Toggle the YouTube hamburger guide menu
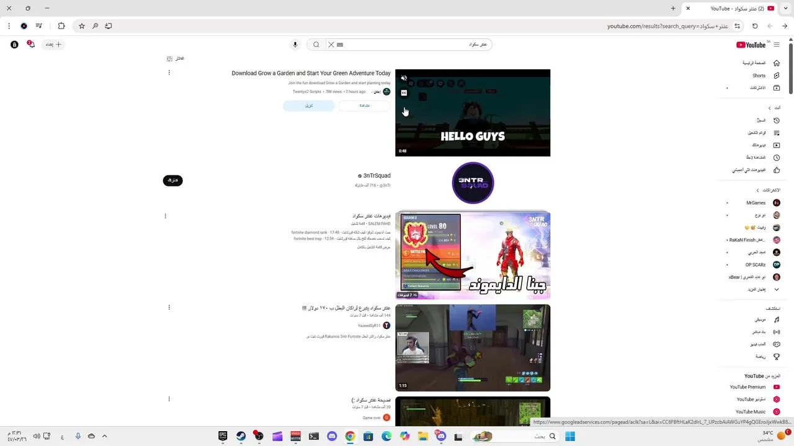 click(776, 45)
